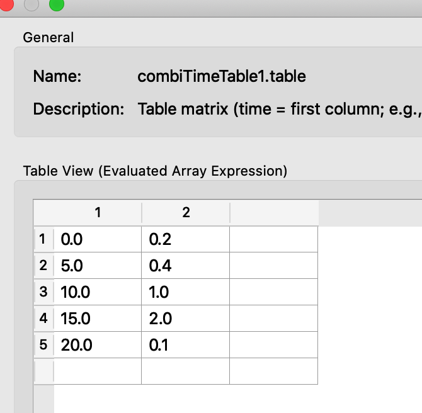Select the cell containing 0.1

(185, 344)
